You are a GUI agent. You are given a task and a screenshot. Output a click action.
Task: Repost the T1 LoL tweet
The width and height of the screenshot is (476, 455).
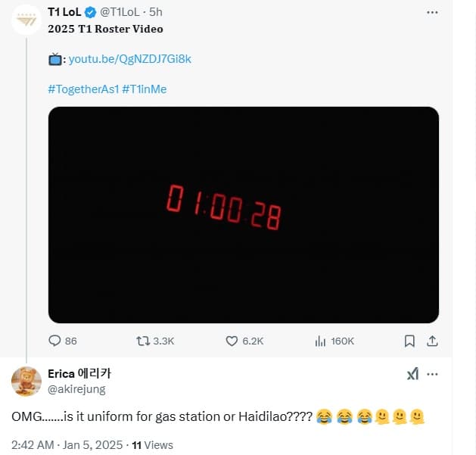(142, 341)
